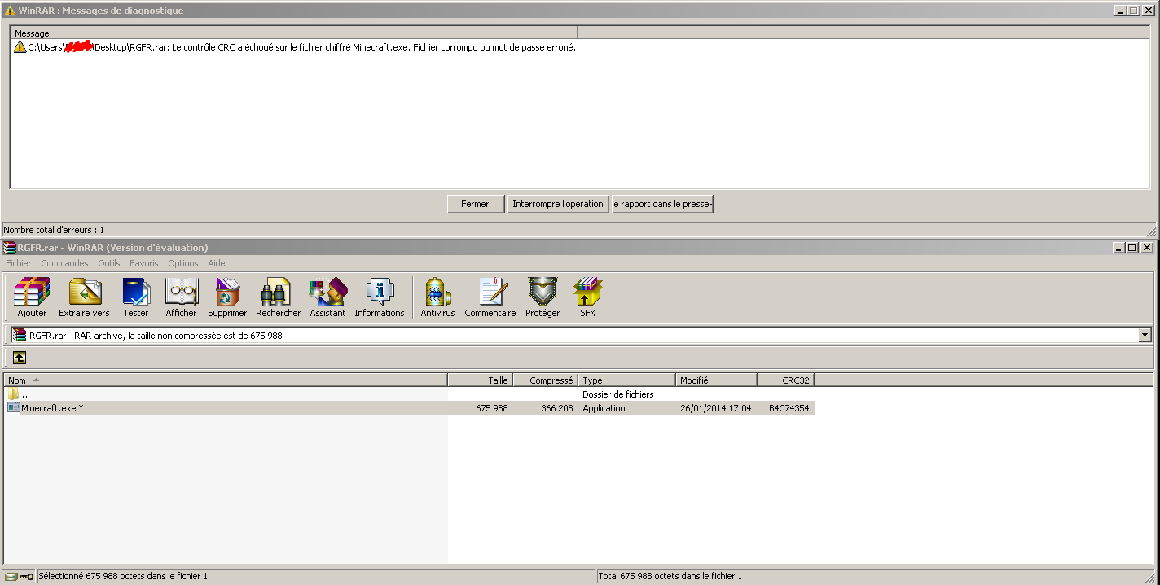Viewport: 1160px width, 585px height.
Task: Click the key icon in status bar
Action: click(x=27, y=576)
